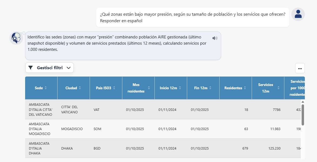Click the funnel filter icon
317x162 pixels.
[31, 68]
